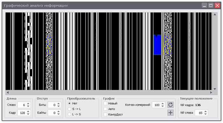Toggle the Авто checkbox
This screenshot has height=123, width=223.
tap(105, 109)
